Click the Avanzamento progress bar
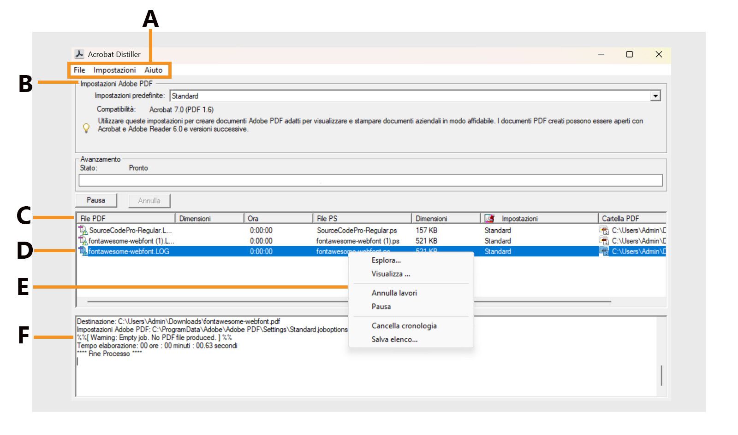 [x=370, y=180]
